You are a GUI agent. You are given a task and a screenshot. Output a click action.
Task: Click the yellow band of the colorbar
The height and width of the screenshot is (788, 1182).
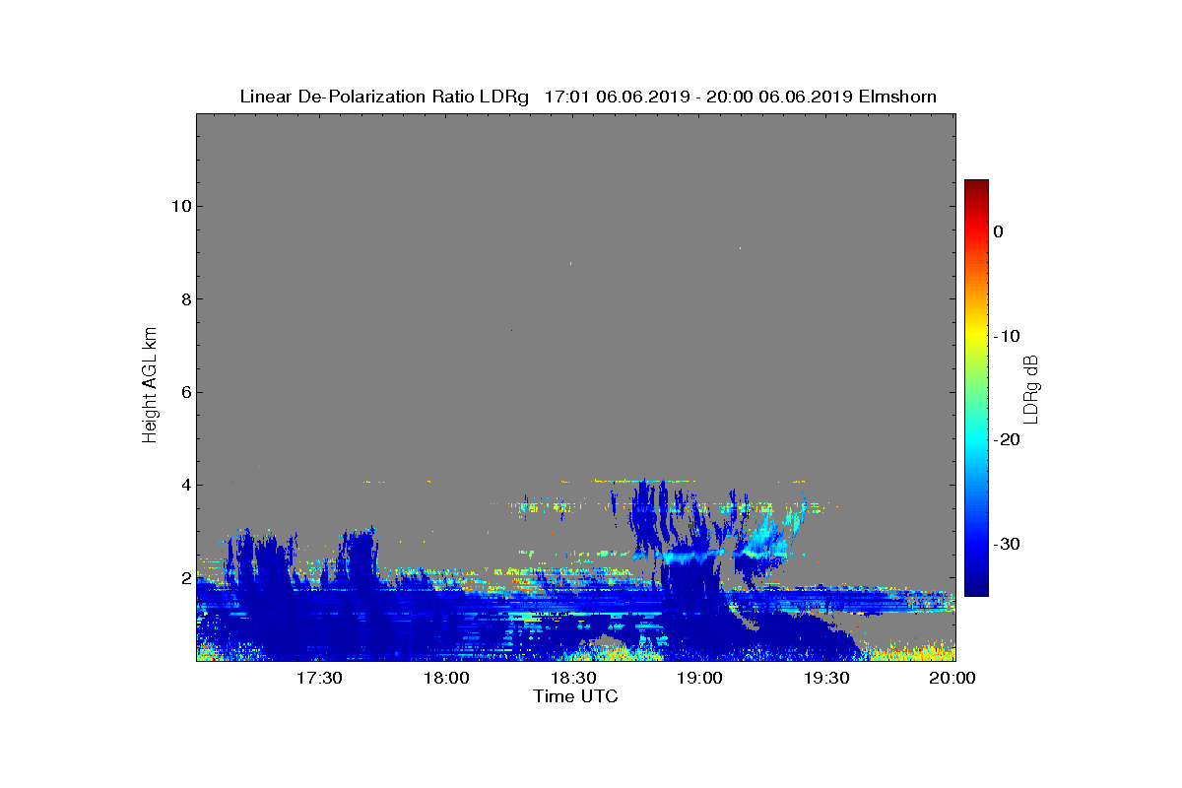976,336
